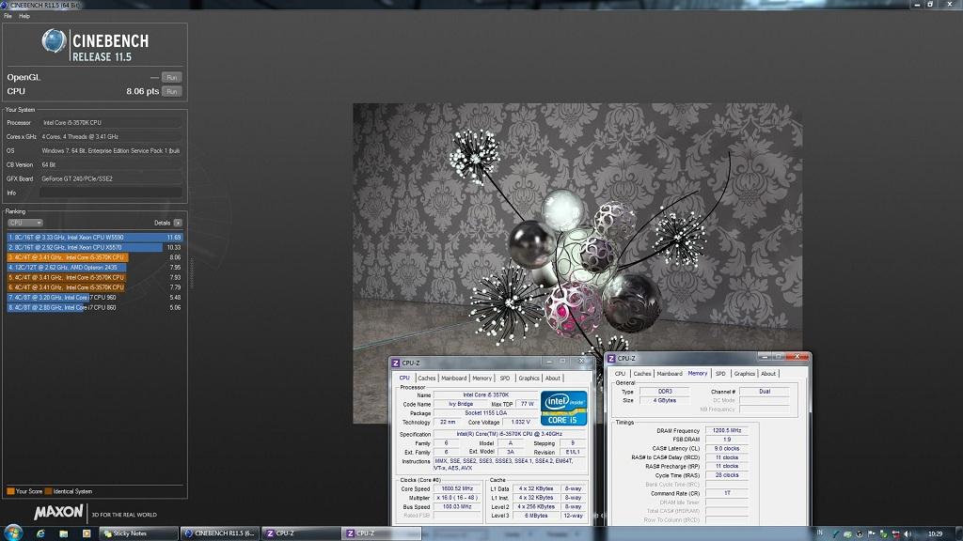Image resolution: width=963 pixels, height=541 pixels.
Task: Open the Windows Start menu
Action: click(13, 533)
